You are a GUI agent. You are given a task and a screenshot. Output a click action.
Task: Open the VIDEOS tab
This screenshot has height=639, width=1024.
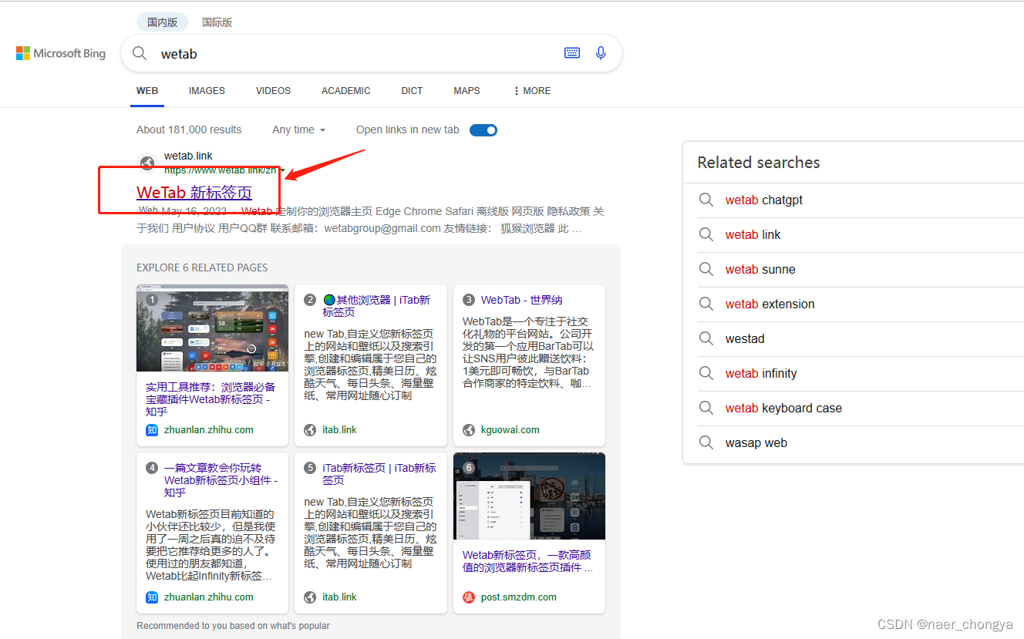point(273,90)
